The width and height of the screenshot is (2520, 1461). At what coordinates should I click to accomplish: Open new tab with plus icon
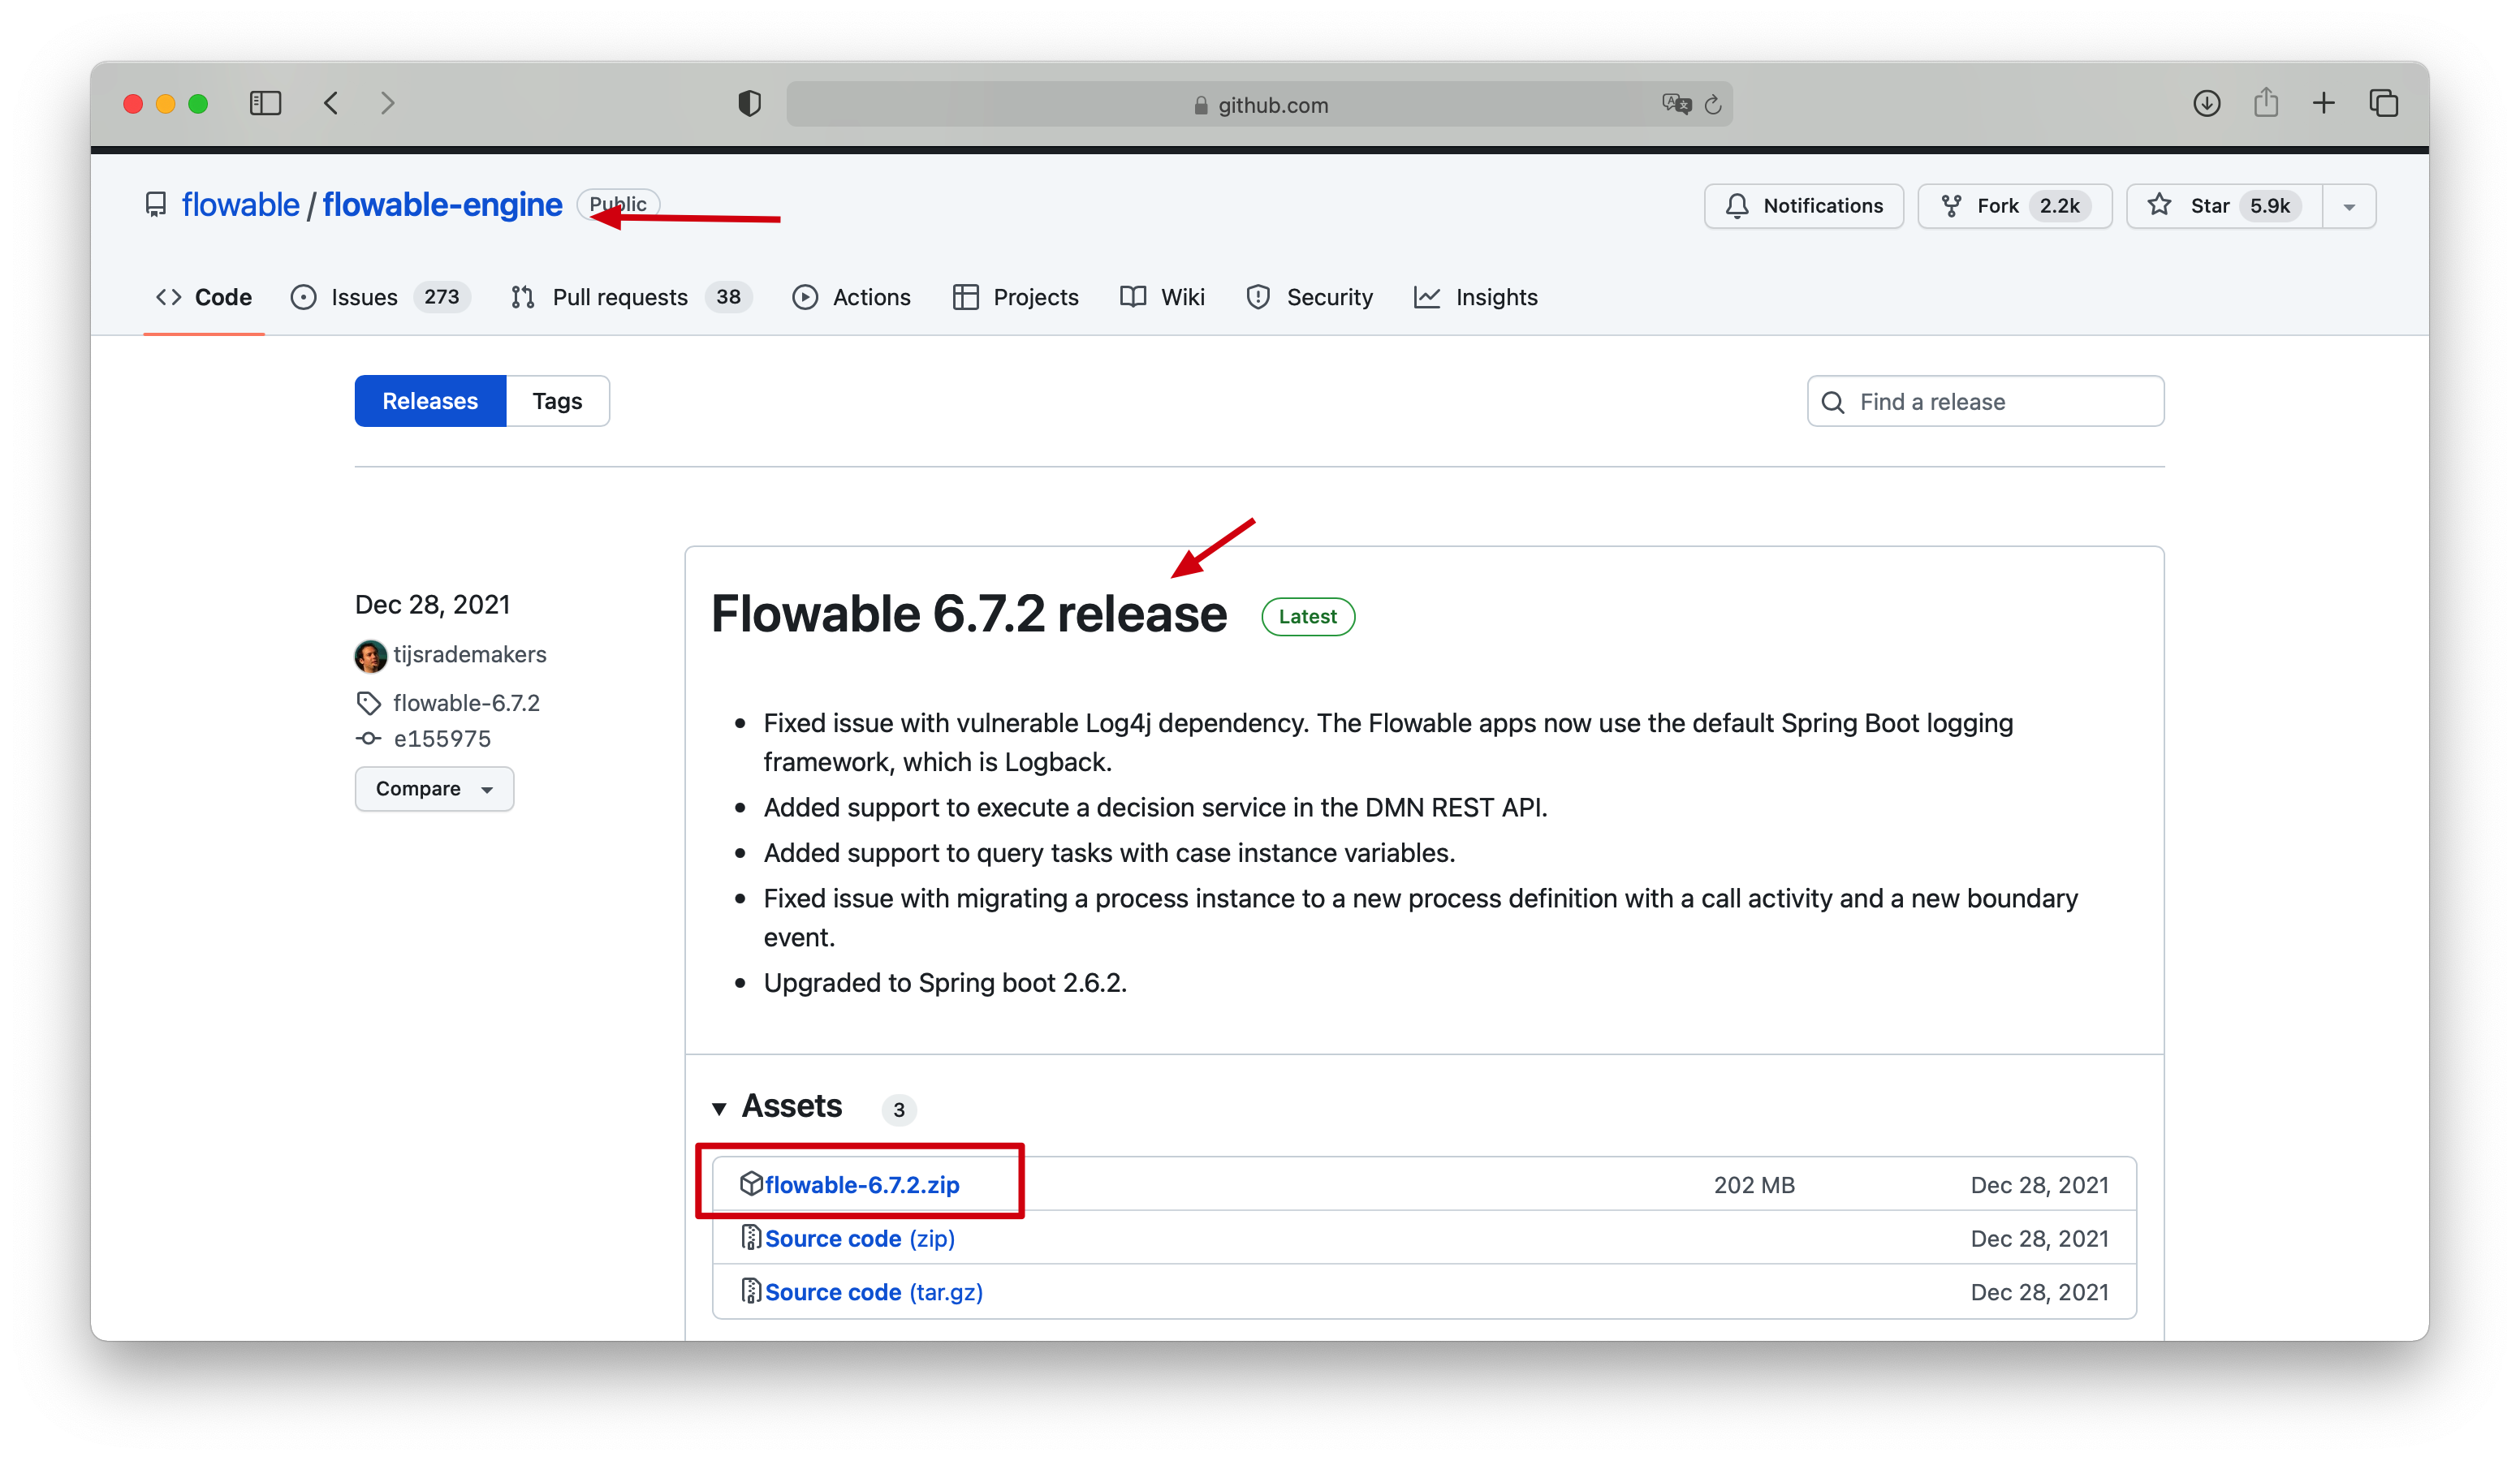tap(2324, 103)
